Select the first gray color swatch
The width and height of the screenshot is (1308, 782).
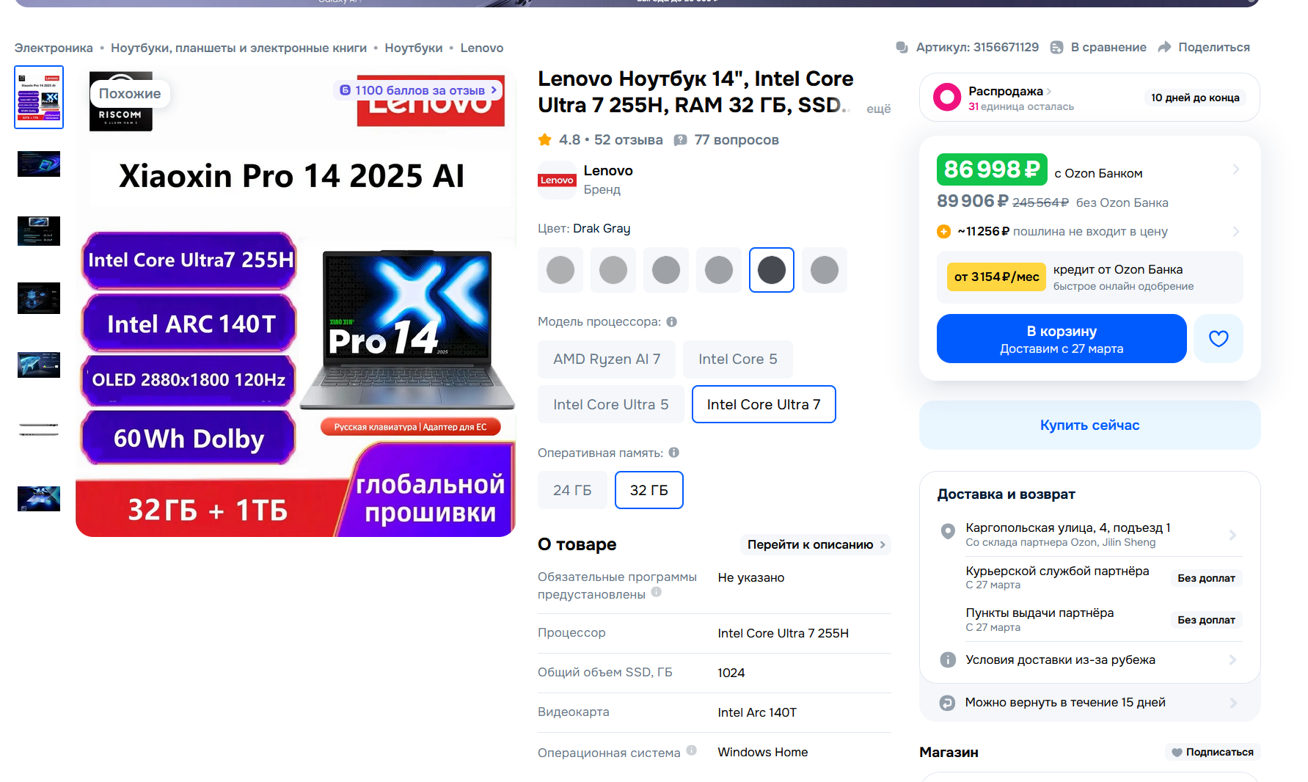pyautogui.click(x=560, y=270)
